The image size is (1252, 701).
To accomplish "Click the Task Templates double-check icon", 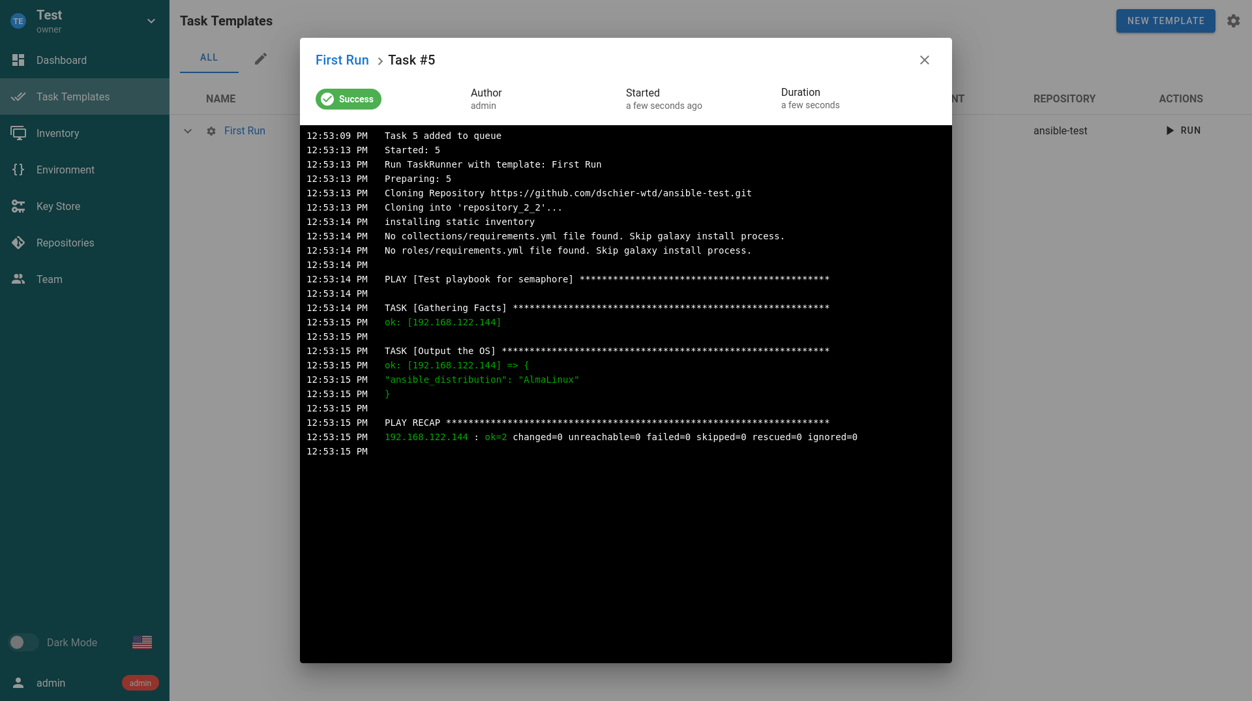I will pyautogui.click(x=18, y=97).
